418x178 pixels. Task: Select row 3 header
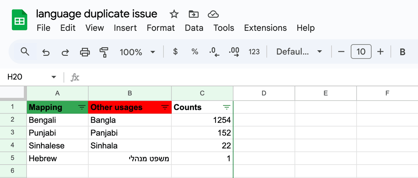[13, 133]
